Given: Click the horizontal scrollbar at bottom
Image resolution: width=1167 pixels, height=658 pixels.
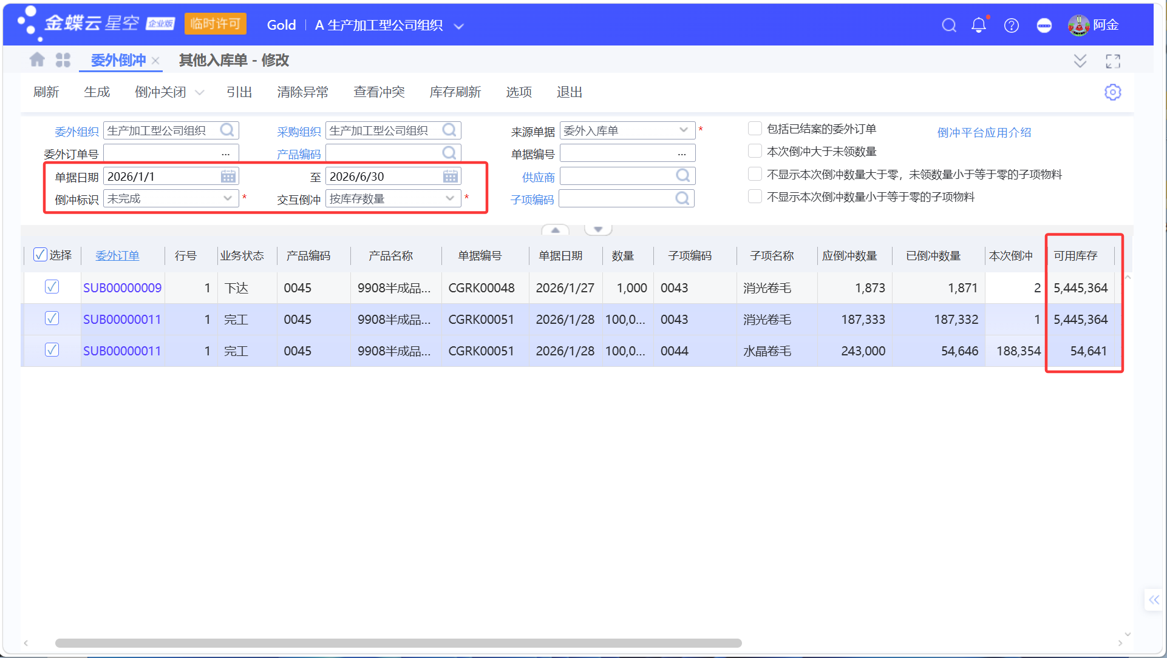Looking at the screenshot, I should click(x=398, y=643).
